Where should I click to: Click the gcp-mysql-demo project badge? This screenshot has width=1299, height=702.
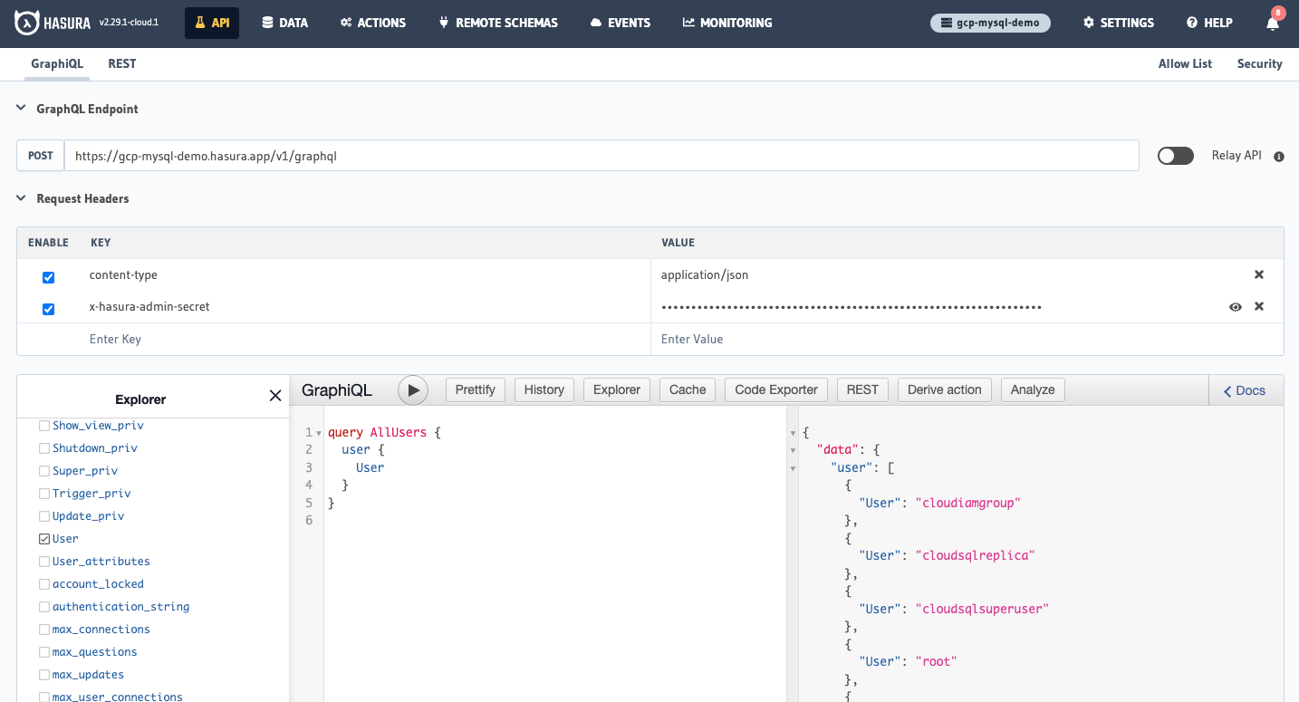990,23
